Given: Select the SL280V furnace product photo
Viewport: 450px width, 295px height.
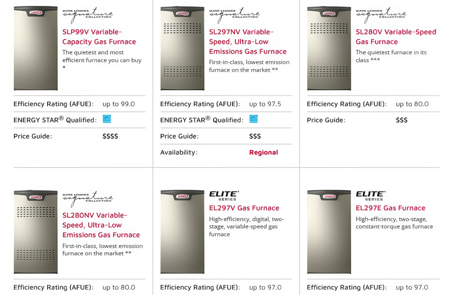Looking at the screenshot, I should (329, 48).
